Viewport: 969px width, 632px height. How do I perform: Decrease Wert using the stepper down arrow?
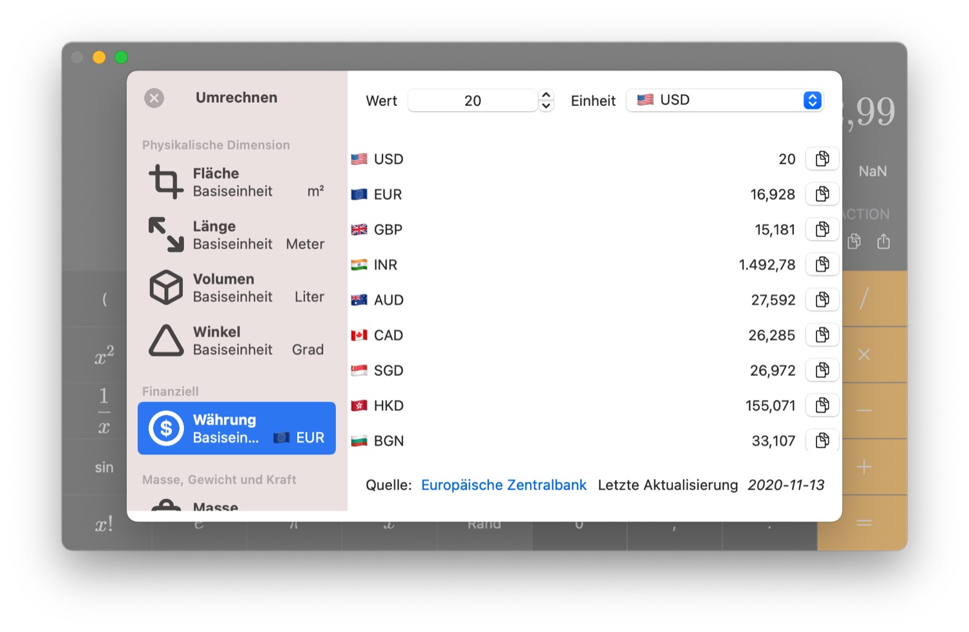546,106
